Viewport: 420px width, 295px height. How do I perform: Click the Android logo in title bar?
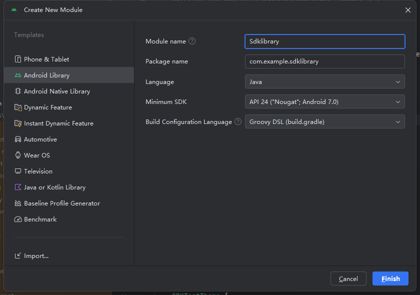14,10
